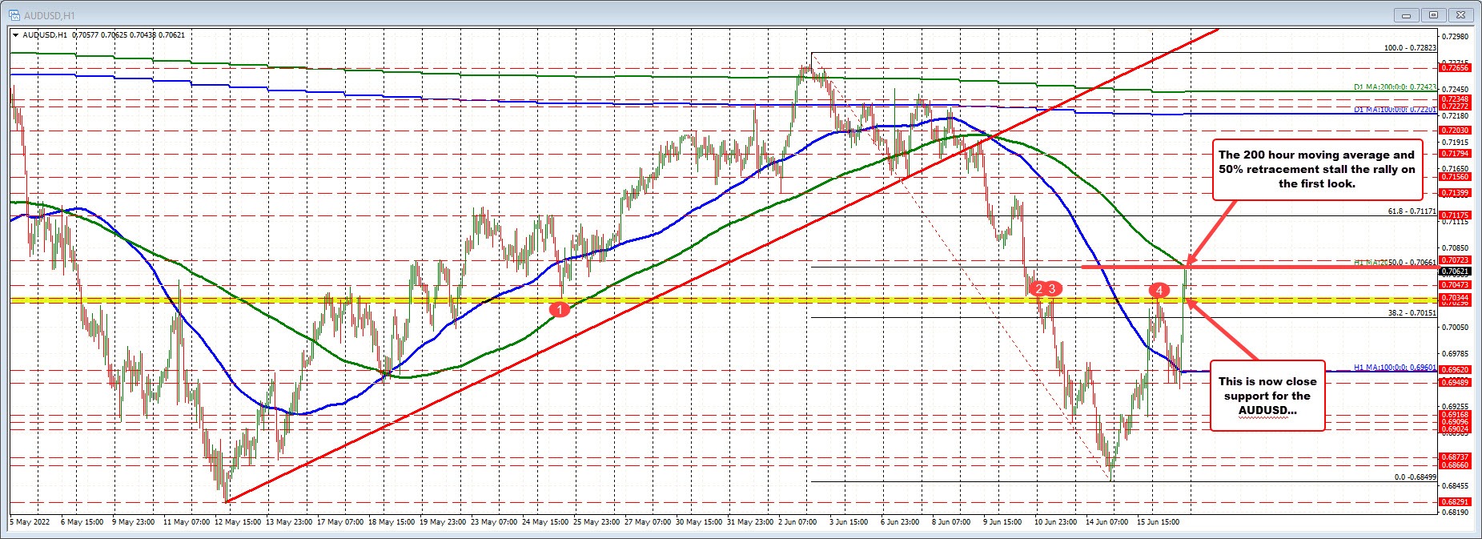Click the red price tag 0.71794
This screenshot has height=539, width=1482.
pos(1455,154)
